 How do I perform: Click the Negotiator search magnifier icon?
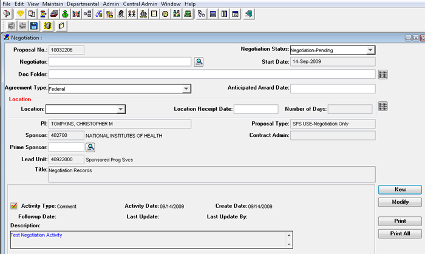(199, 62)
